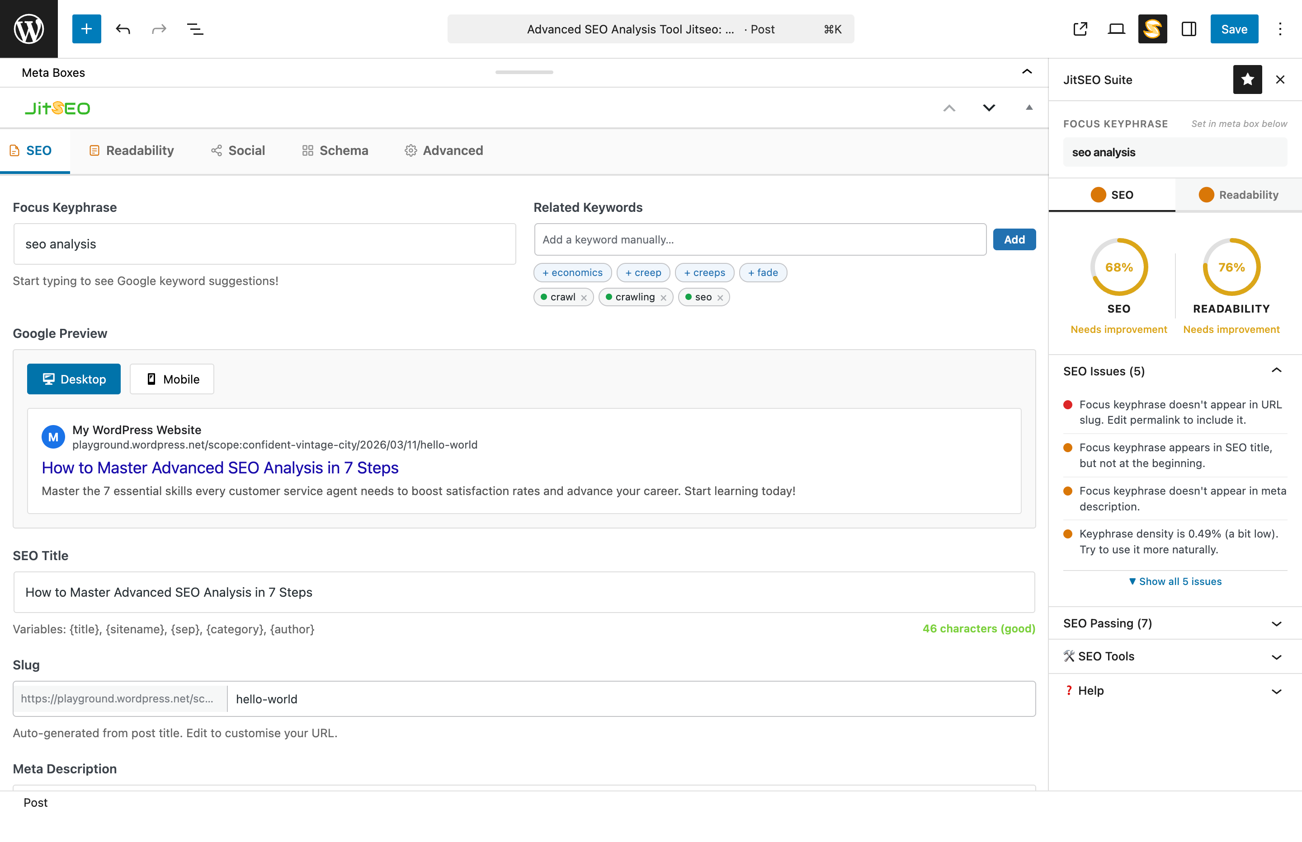The height and width of the screenshot is (842, 1302).
Task: Select Desktop preview mode
Action: click(x=73, y=379)
